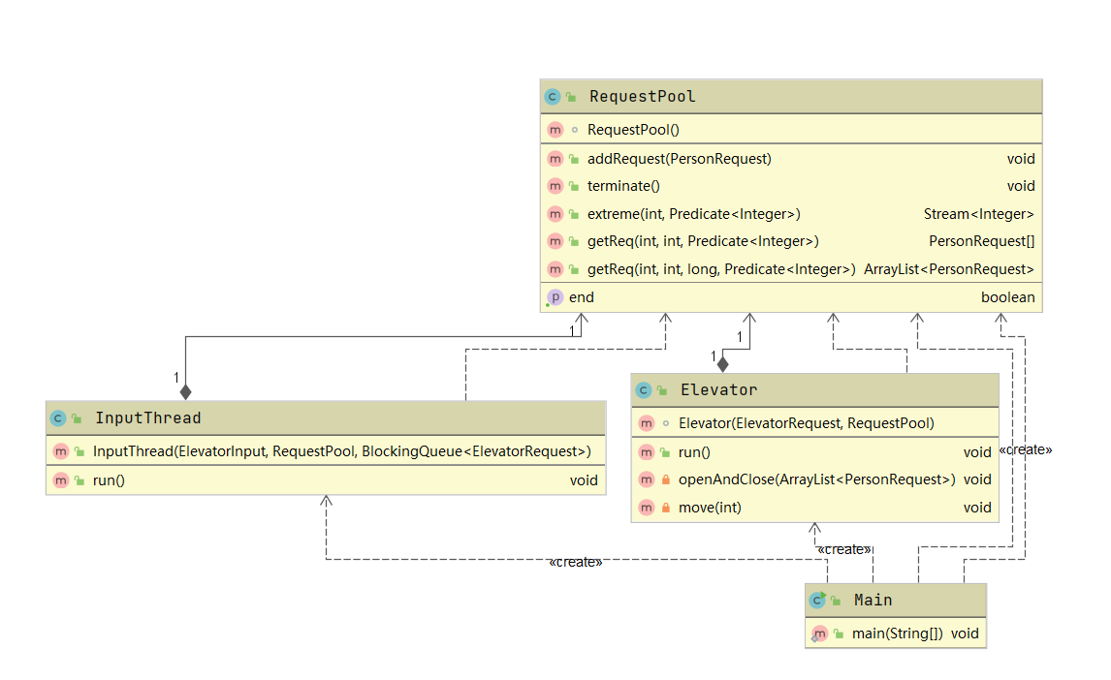The height and width of the screenshot is (680, 1111).
Task: Click the method icon for extreme(int, Predicate<Integer>)
Action: (x=555, y=214)
